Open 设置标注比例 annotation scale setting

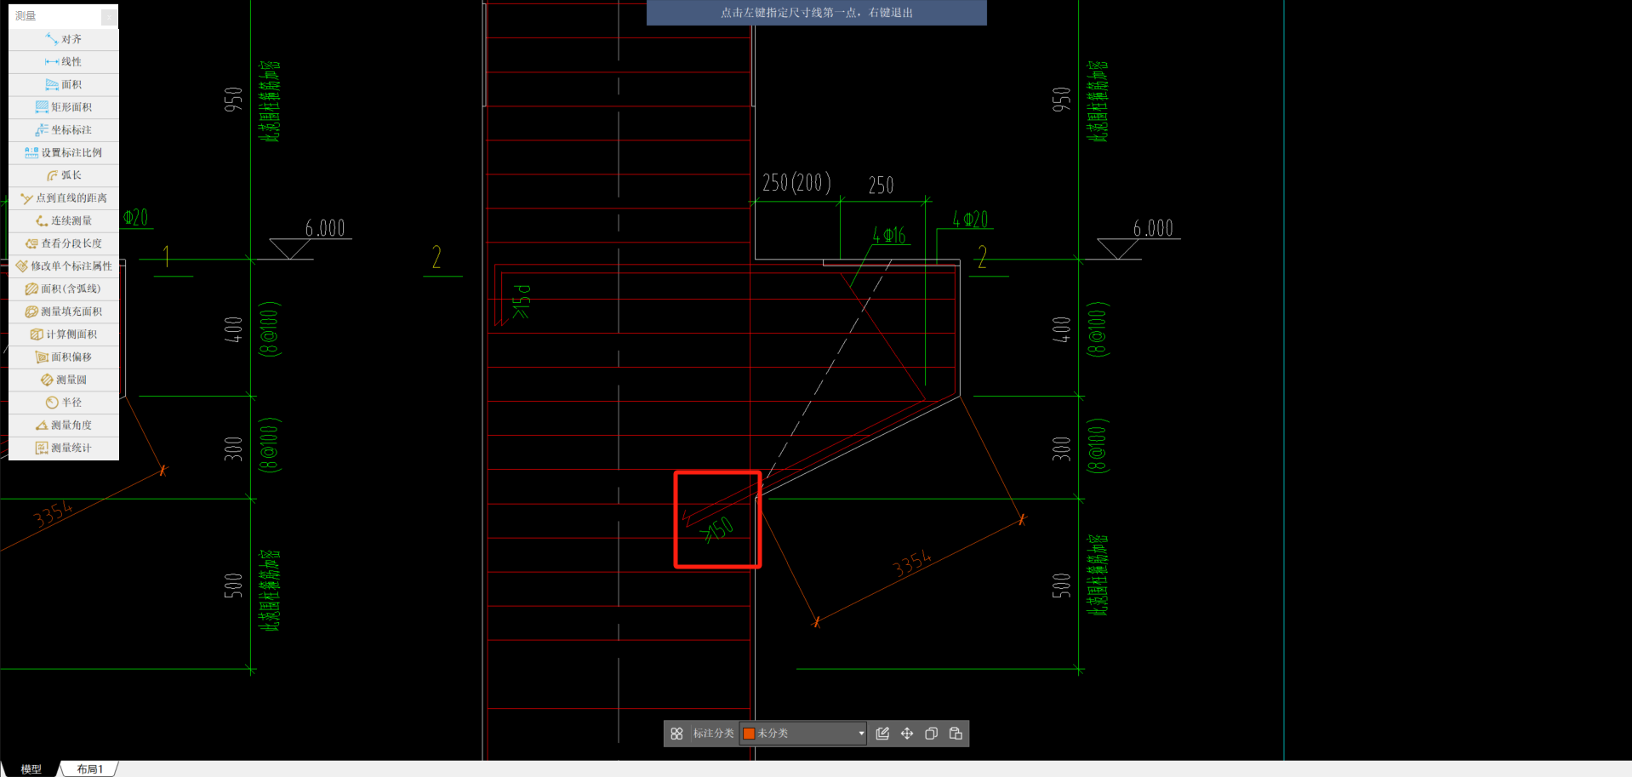point(64,152)
